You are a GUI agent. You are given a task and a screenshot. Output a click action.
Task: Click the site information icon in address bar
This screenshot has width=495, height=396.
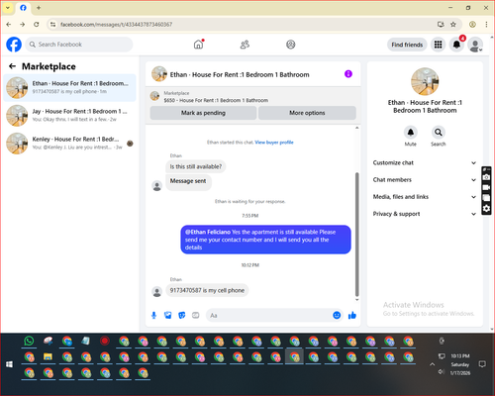pyautogui.click(x=52, y=25)
